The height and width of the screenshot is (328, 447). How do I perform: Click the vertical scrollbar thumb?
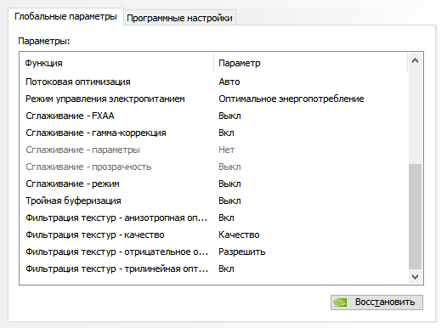(x=415, y=217)
